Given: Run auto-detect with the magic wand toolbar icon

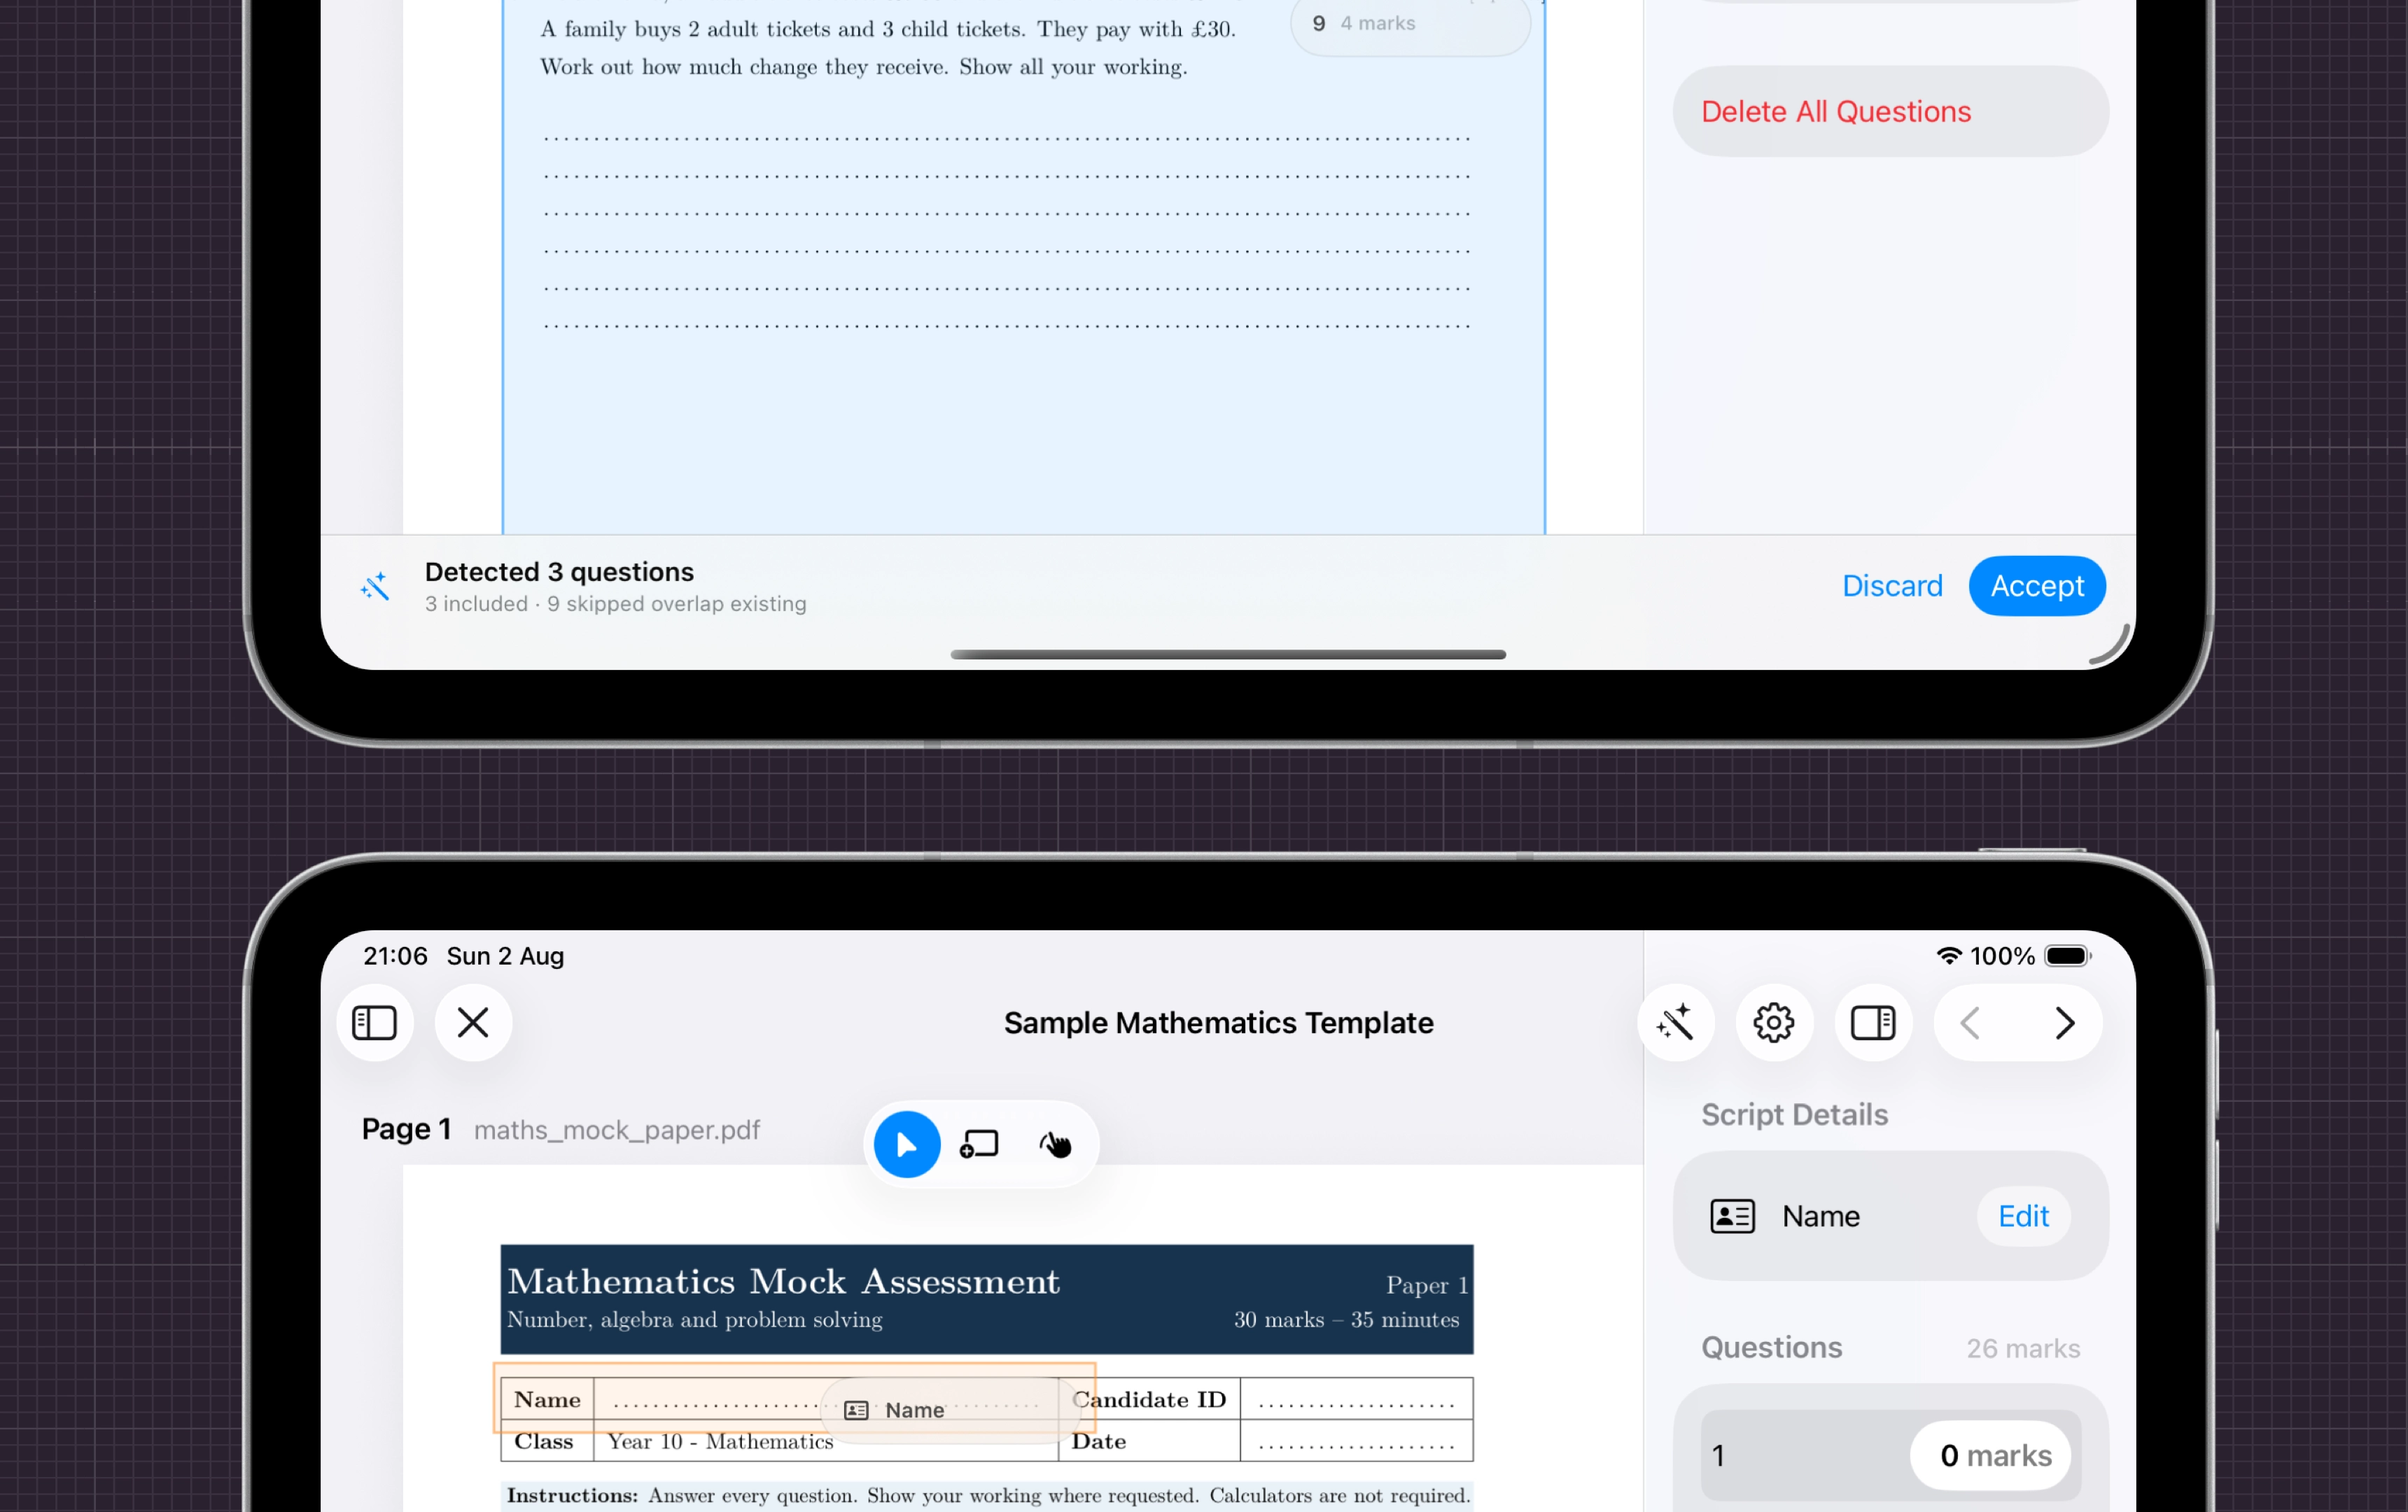Looking at the screenshot, I should tap(1675, 1023).
